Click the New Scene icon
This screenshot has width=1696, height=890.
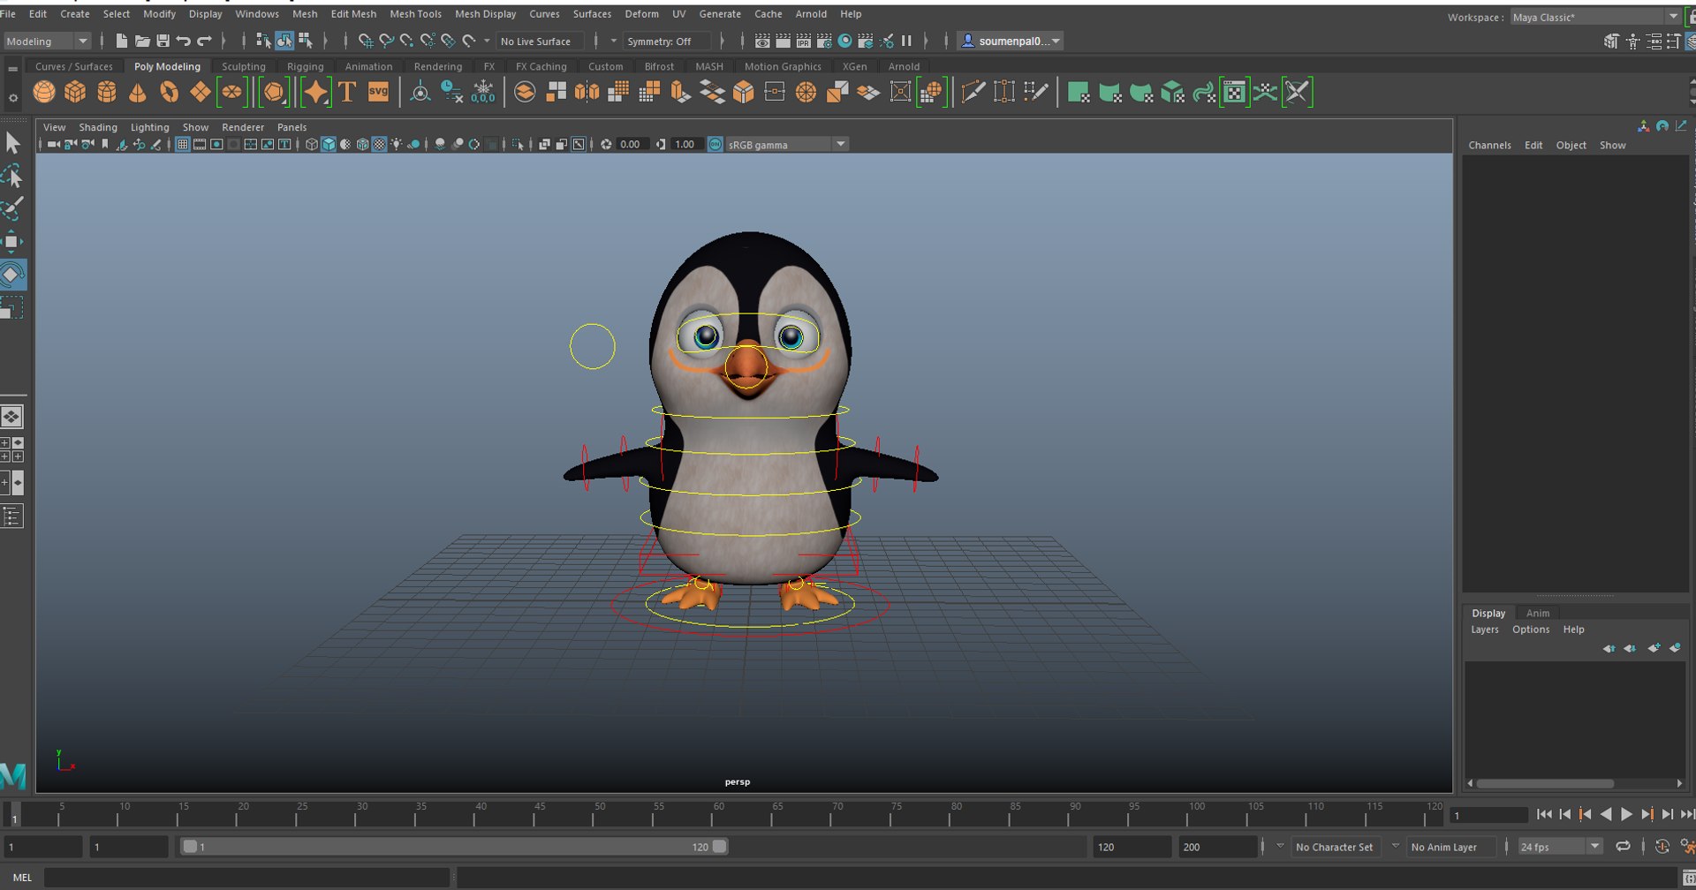[x=121, y=41]
